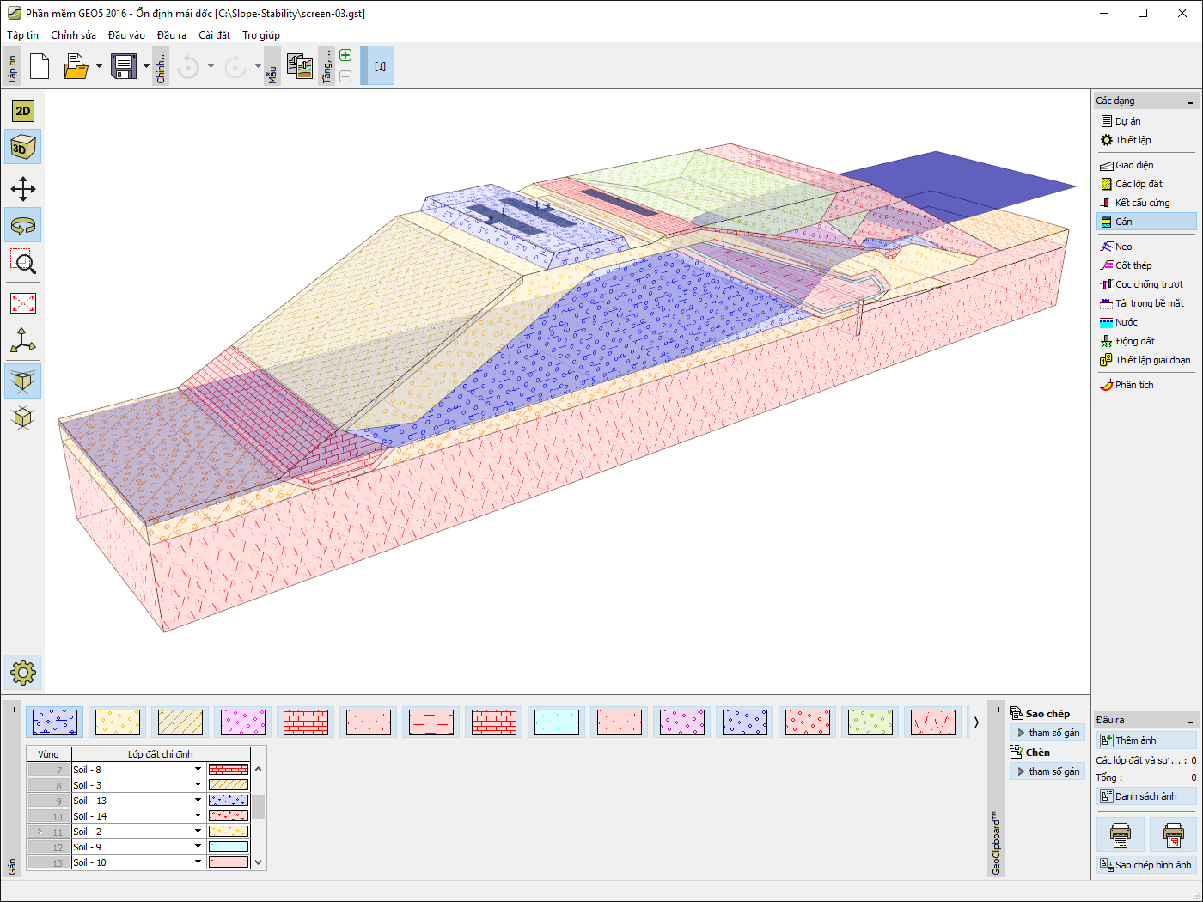Click the right print-with-picture icon button
The height and width of the screenshot is (902, 1203).
coord(1174,834)
